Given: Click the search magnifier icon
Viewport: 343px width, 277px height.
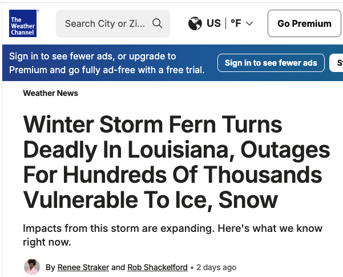Looking at the screenshot, I should [158, 23].
